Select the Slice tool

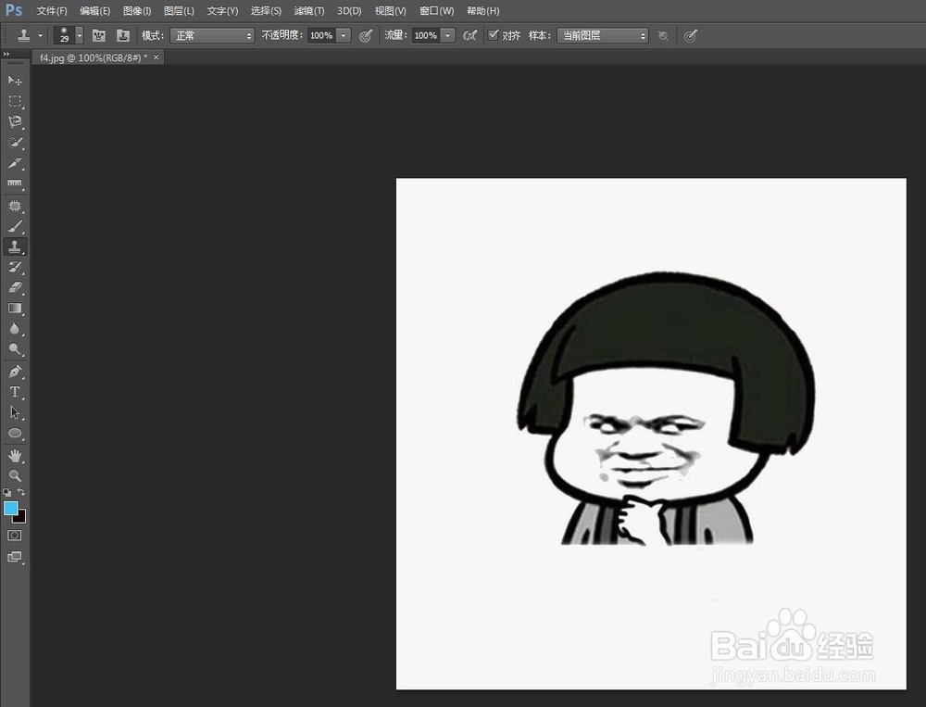click(x=15, y=163)
